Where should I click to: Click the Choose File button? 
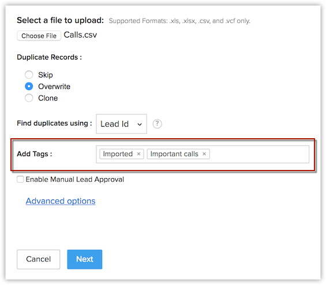(x=39, y=36)
